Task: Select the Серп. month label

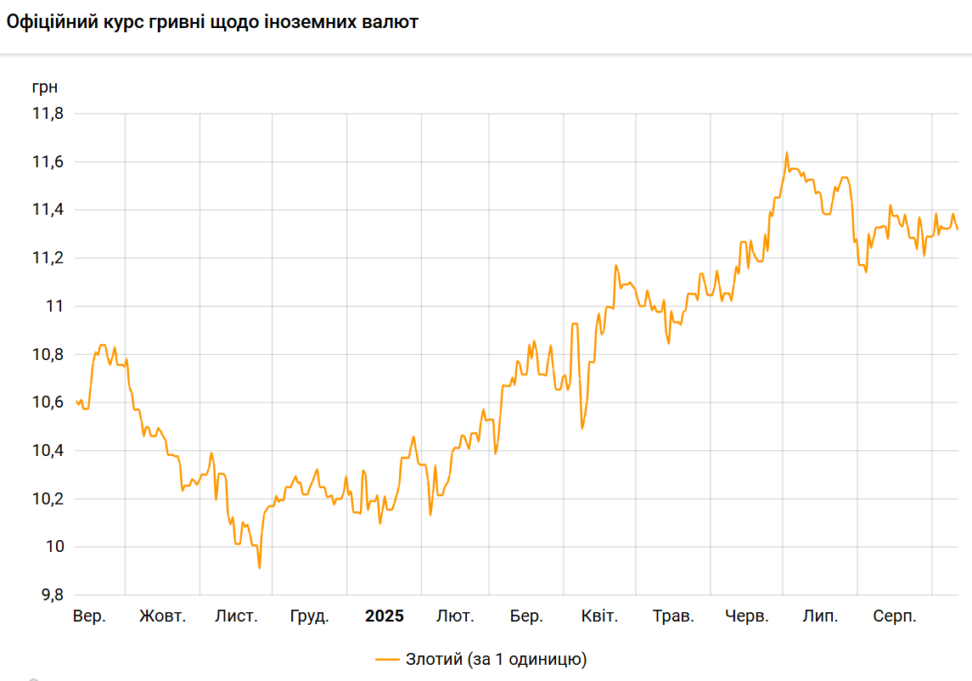Action: pyautogui.click(x=895, y=616)
